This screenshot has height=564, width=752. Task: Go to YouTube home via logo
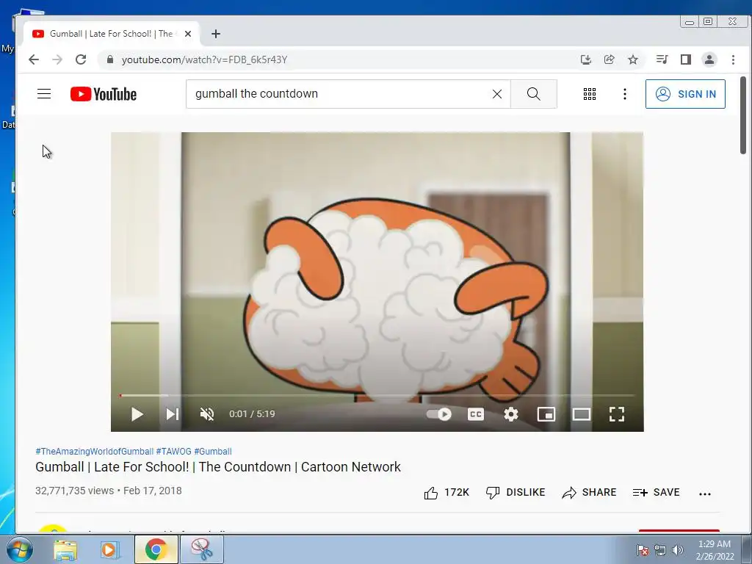tap(103, 94)
